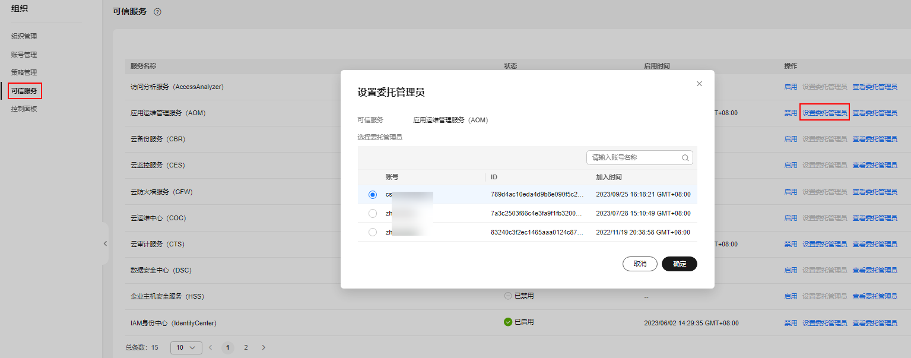
Task: Close the 设置委托管理员 dialog with X icon
Action: click(x=699, y=84)
